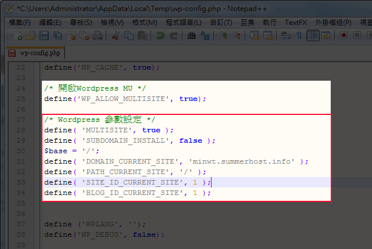Open the 檢視(V) menu
Screen dimensions: 372x249
(112, 23)
